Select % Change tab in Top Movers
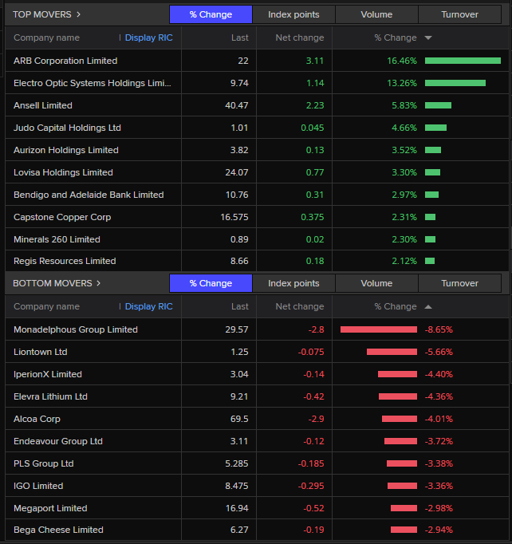Viewport: 512px width, 544px height. pos(211,14)
